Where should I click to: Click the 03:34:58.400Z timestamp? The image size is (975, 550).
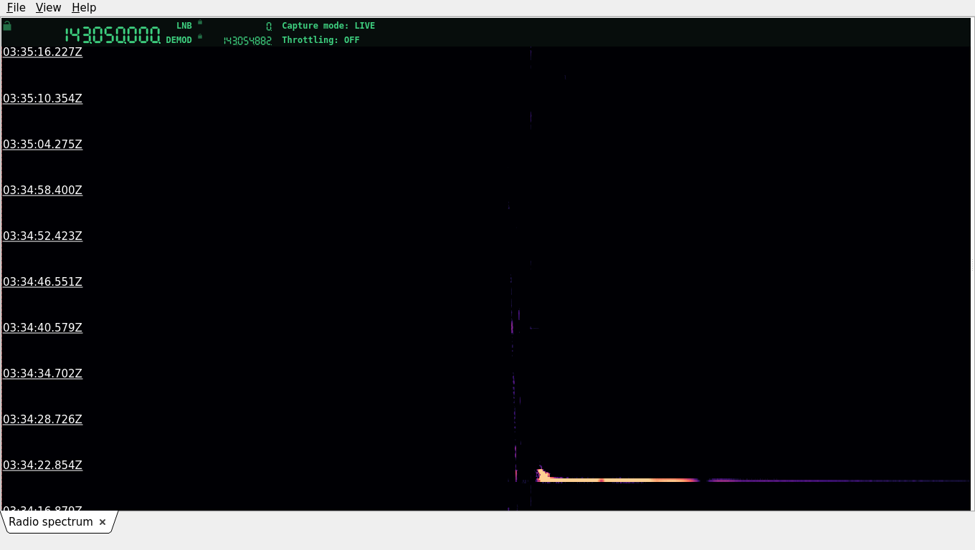(x=42, y=190)
